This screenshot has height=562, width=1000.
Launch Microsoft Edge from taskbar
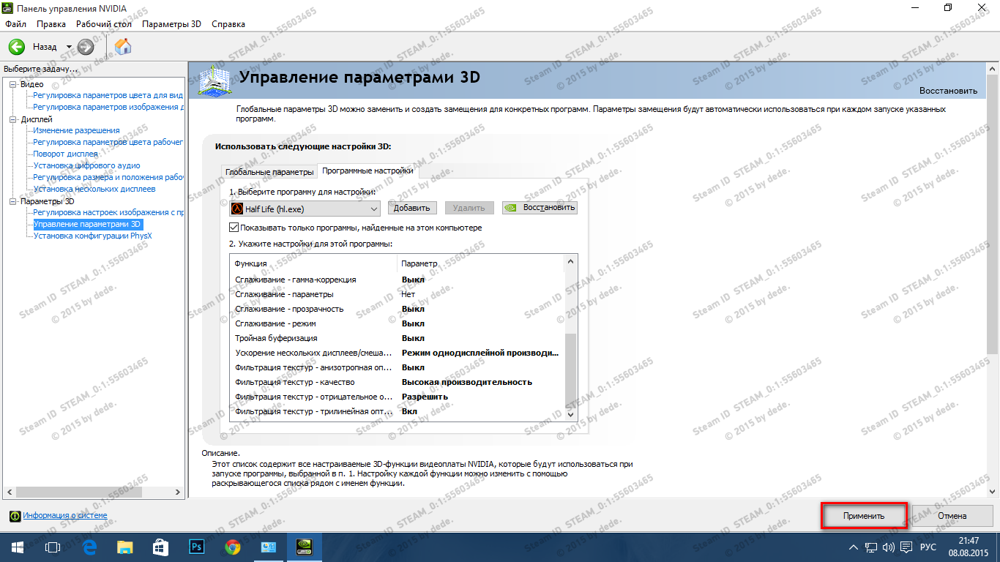[x=90, y=547]
